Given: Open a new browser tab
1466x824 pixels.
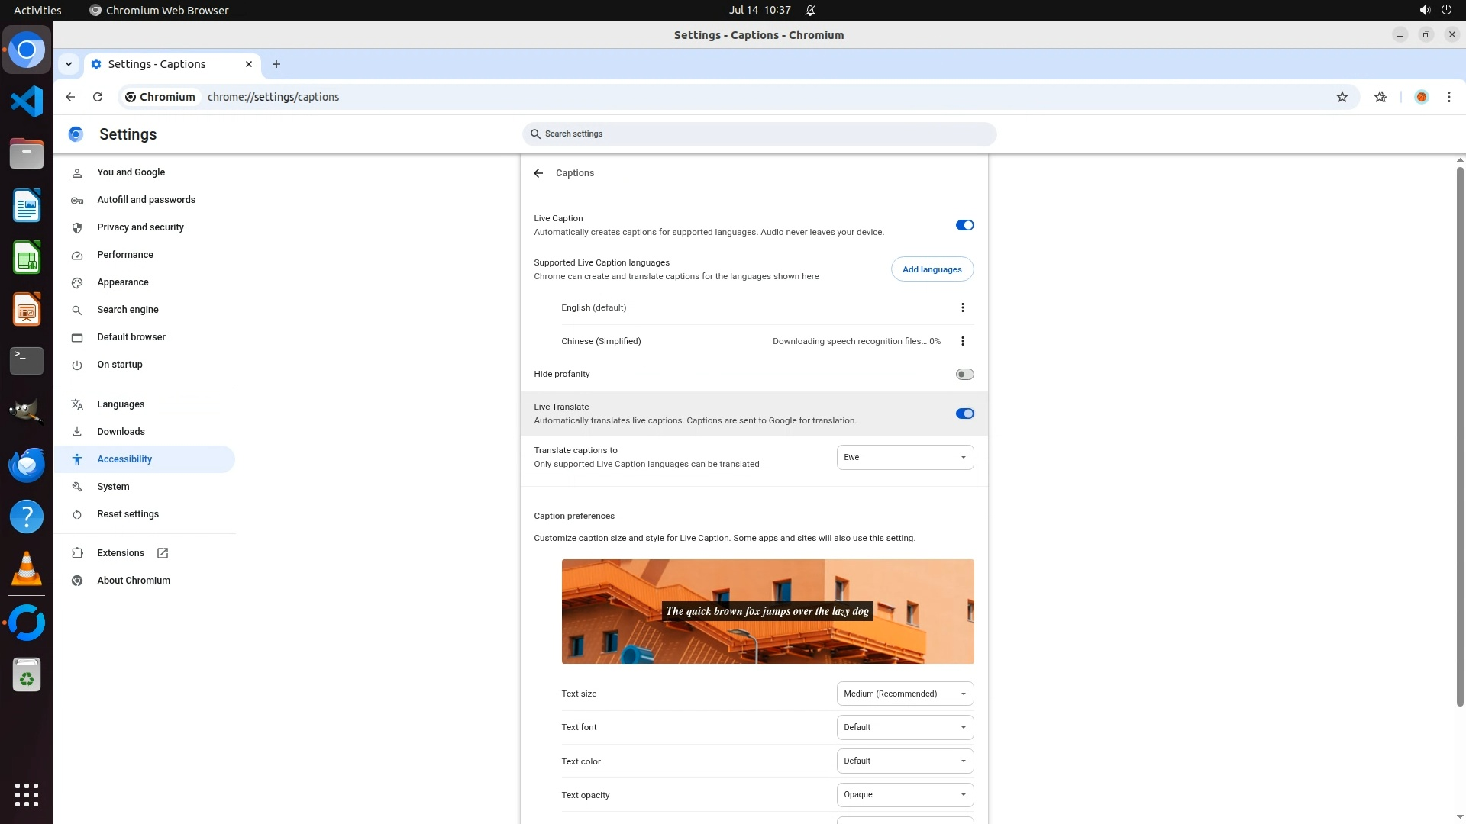Looking at the screenshot, I should pos(276,64).
